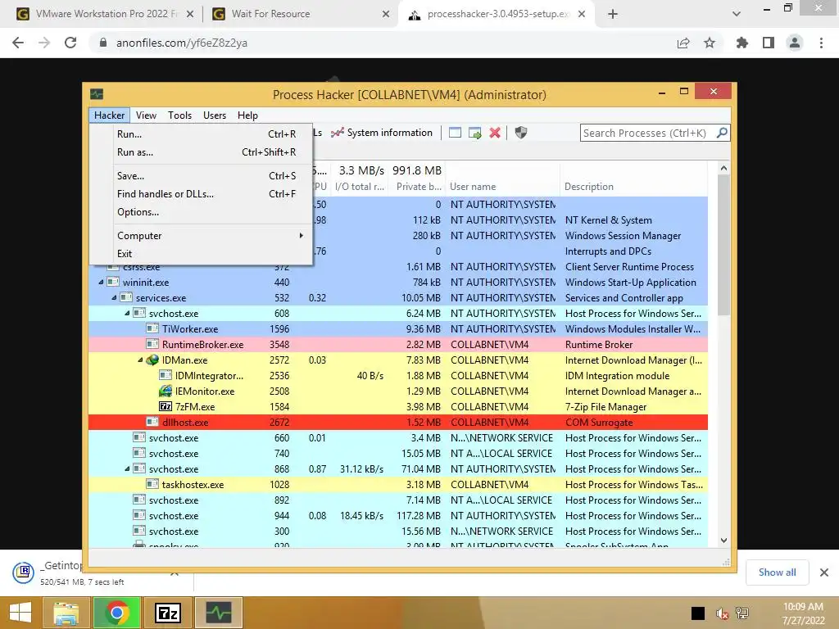
Task: Click the shield toolbar icon
Action: click(x=520, y=133)
